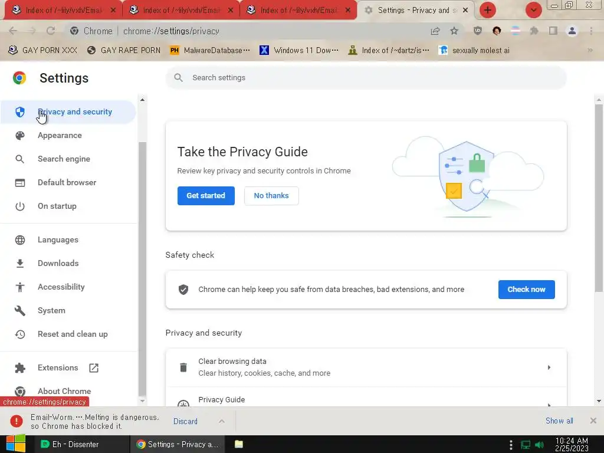604x453 pixels.
Task: Switch to the first Index of tab
Action: coord(61,11)
